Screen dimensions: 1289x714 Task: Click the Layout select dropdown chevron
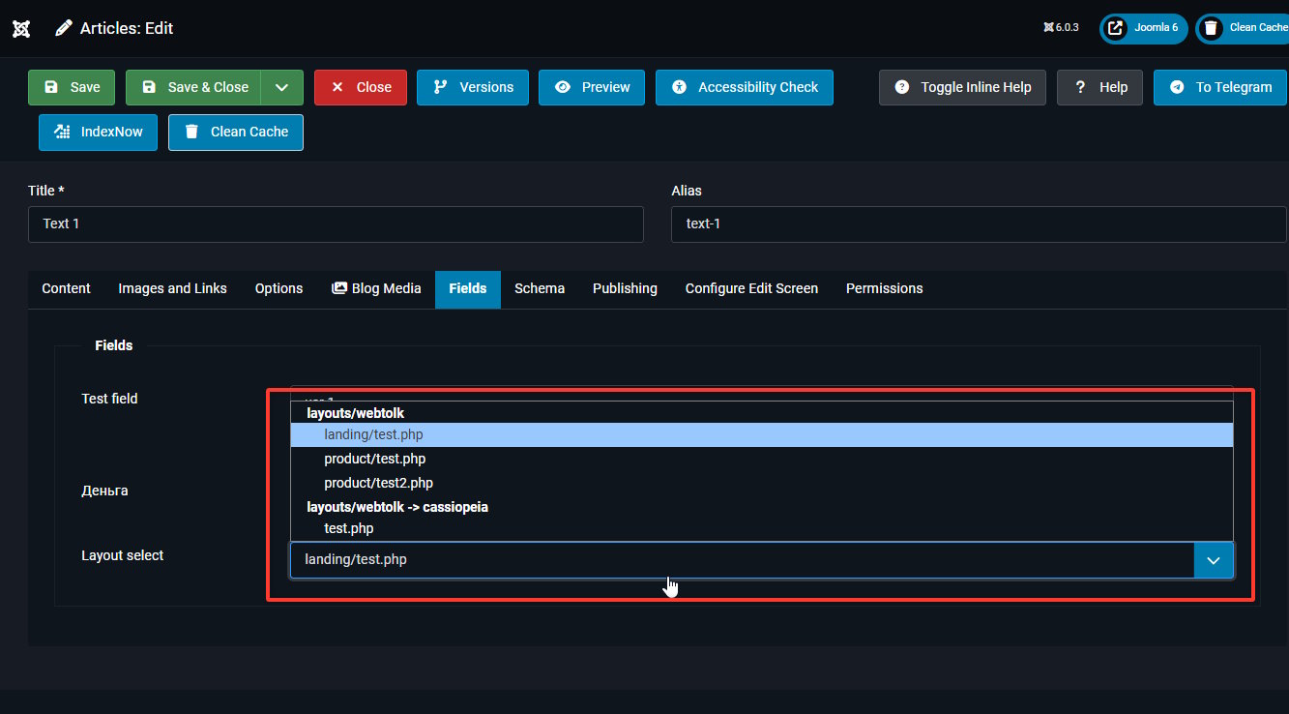point(1214,560)
